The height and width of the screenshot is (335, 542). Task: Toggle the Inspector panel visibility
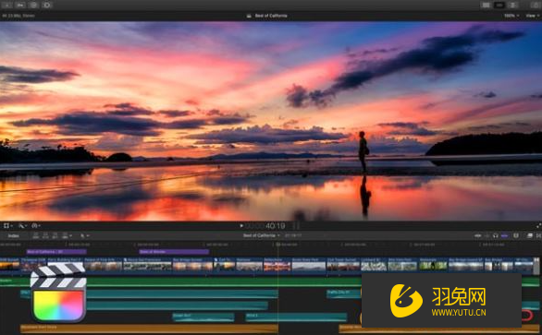click(x=513, y=5)
